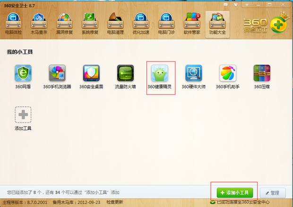Open 优化加速 optimization
The width and height of the screenshot is (293, 207).
(x=141, y=24)
